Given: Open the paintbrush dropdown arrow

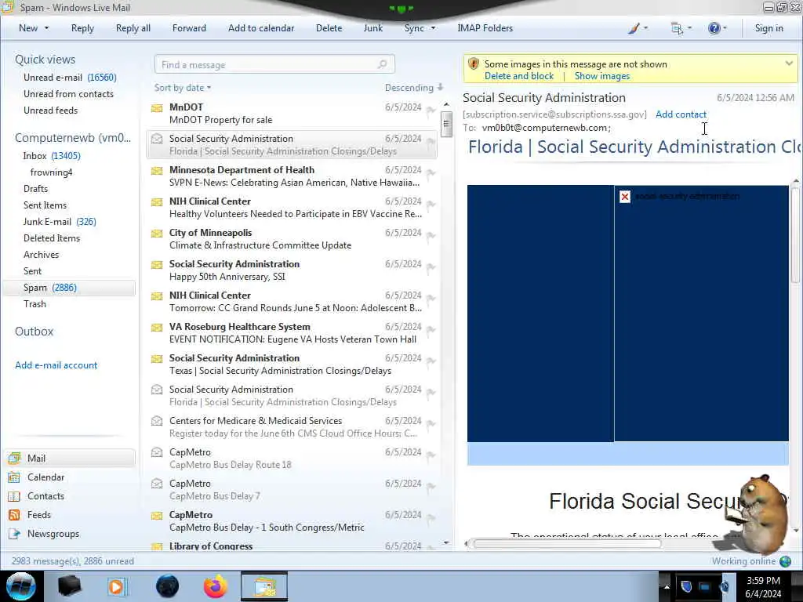Looking at the screenshot, I should (646, 28).
